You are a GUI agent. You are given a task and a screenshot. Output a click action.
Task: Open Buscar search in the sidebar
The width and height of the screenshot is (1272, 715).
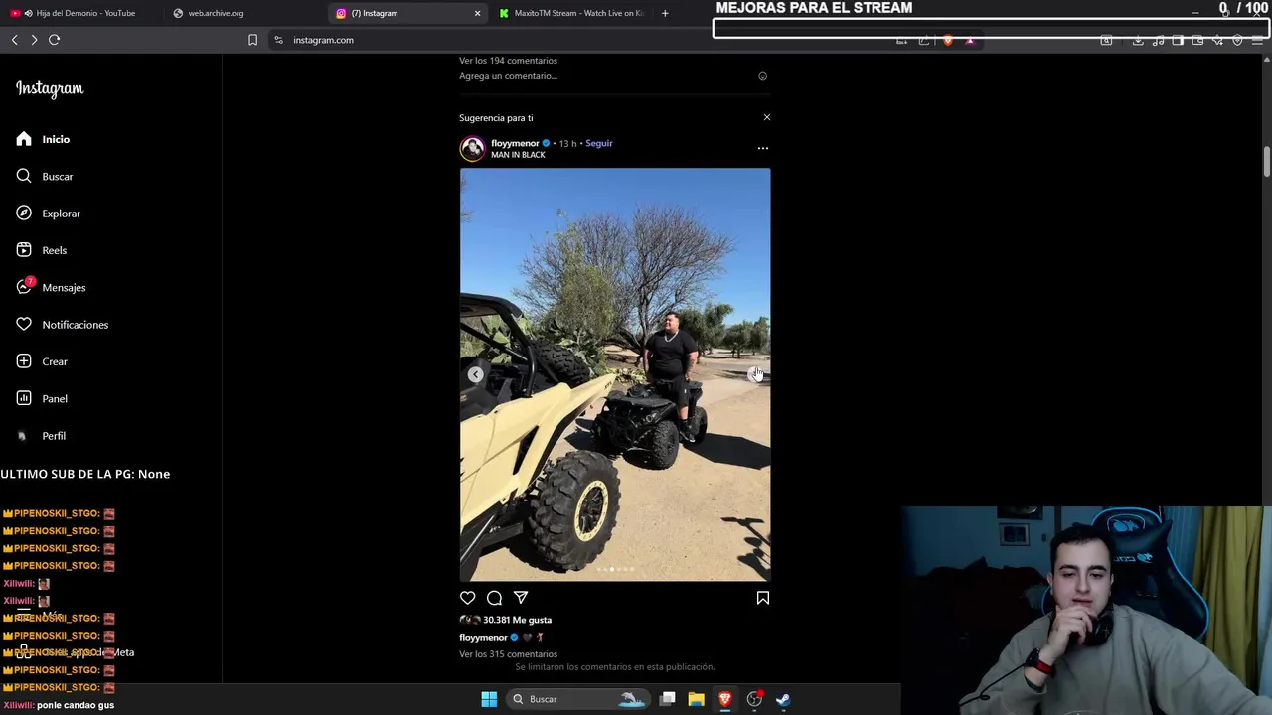(x=45, y=176)
